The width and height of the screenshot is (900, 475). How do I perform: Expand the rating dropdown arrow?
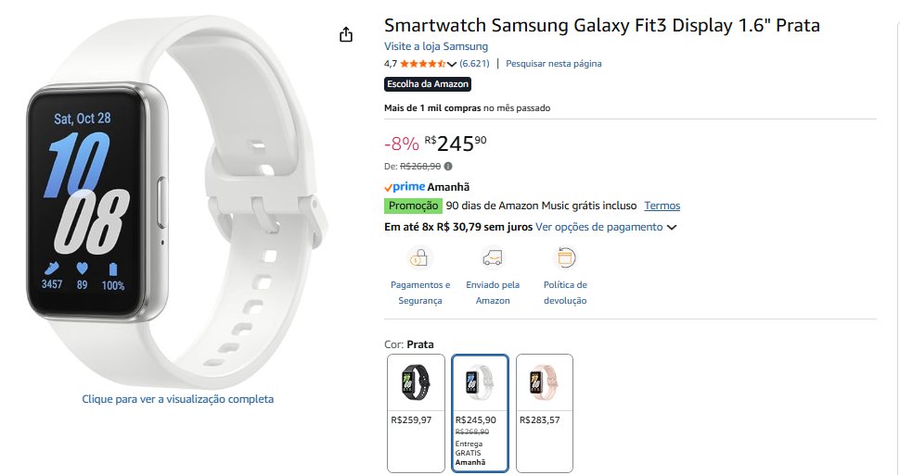pyautogui.click(x=452, y=65)
